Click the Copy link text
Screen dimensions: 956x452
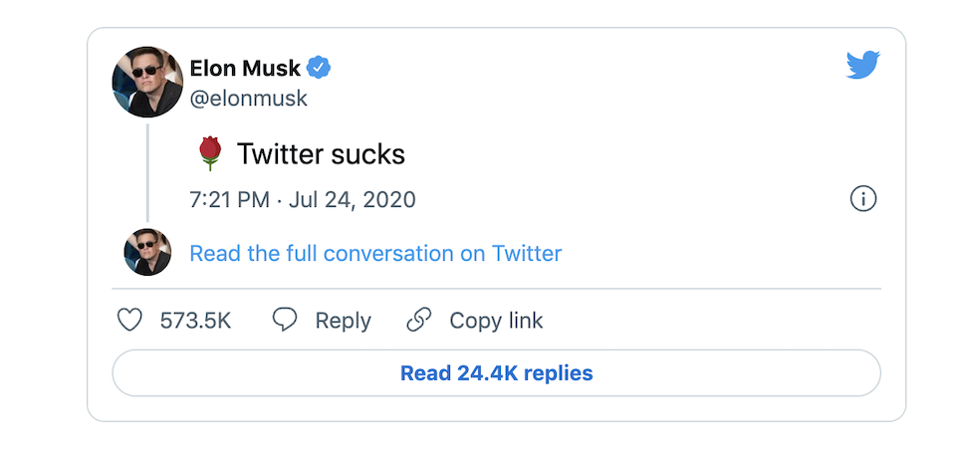(x=496, y=321)
